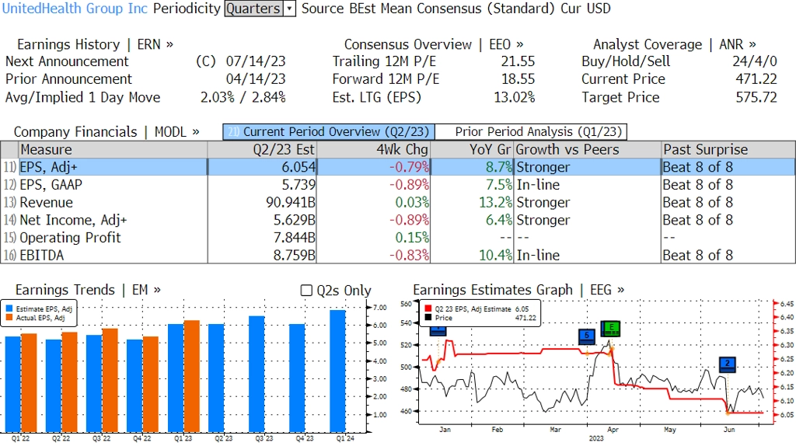Image resolution: width=796 pixels, height=446 pixels.
Task: Click the blue 5 event marker in March
Action: coord(587,336)
